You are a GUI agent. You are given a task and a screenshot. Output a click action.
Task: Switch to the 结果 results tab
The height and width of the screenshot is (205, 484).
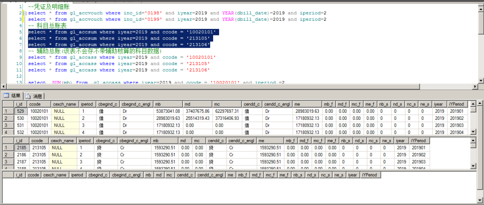pyautogui.click(x=13, y=96)
